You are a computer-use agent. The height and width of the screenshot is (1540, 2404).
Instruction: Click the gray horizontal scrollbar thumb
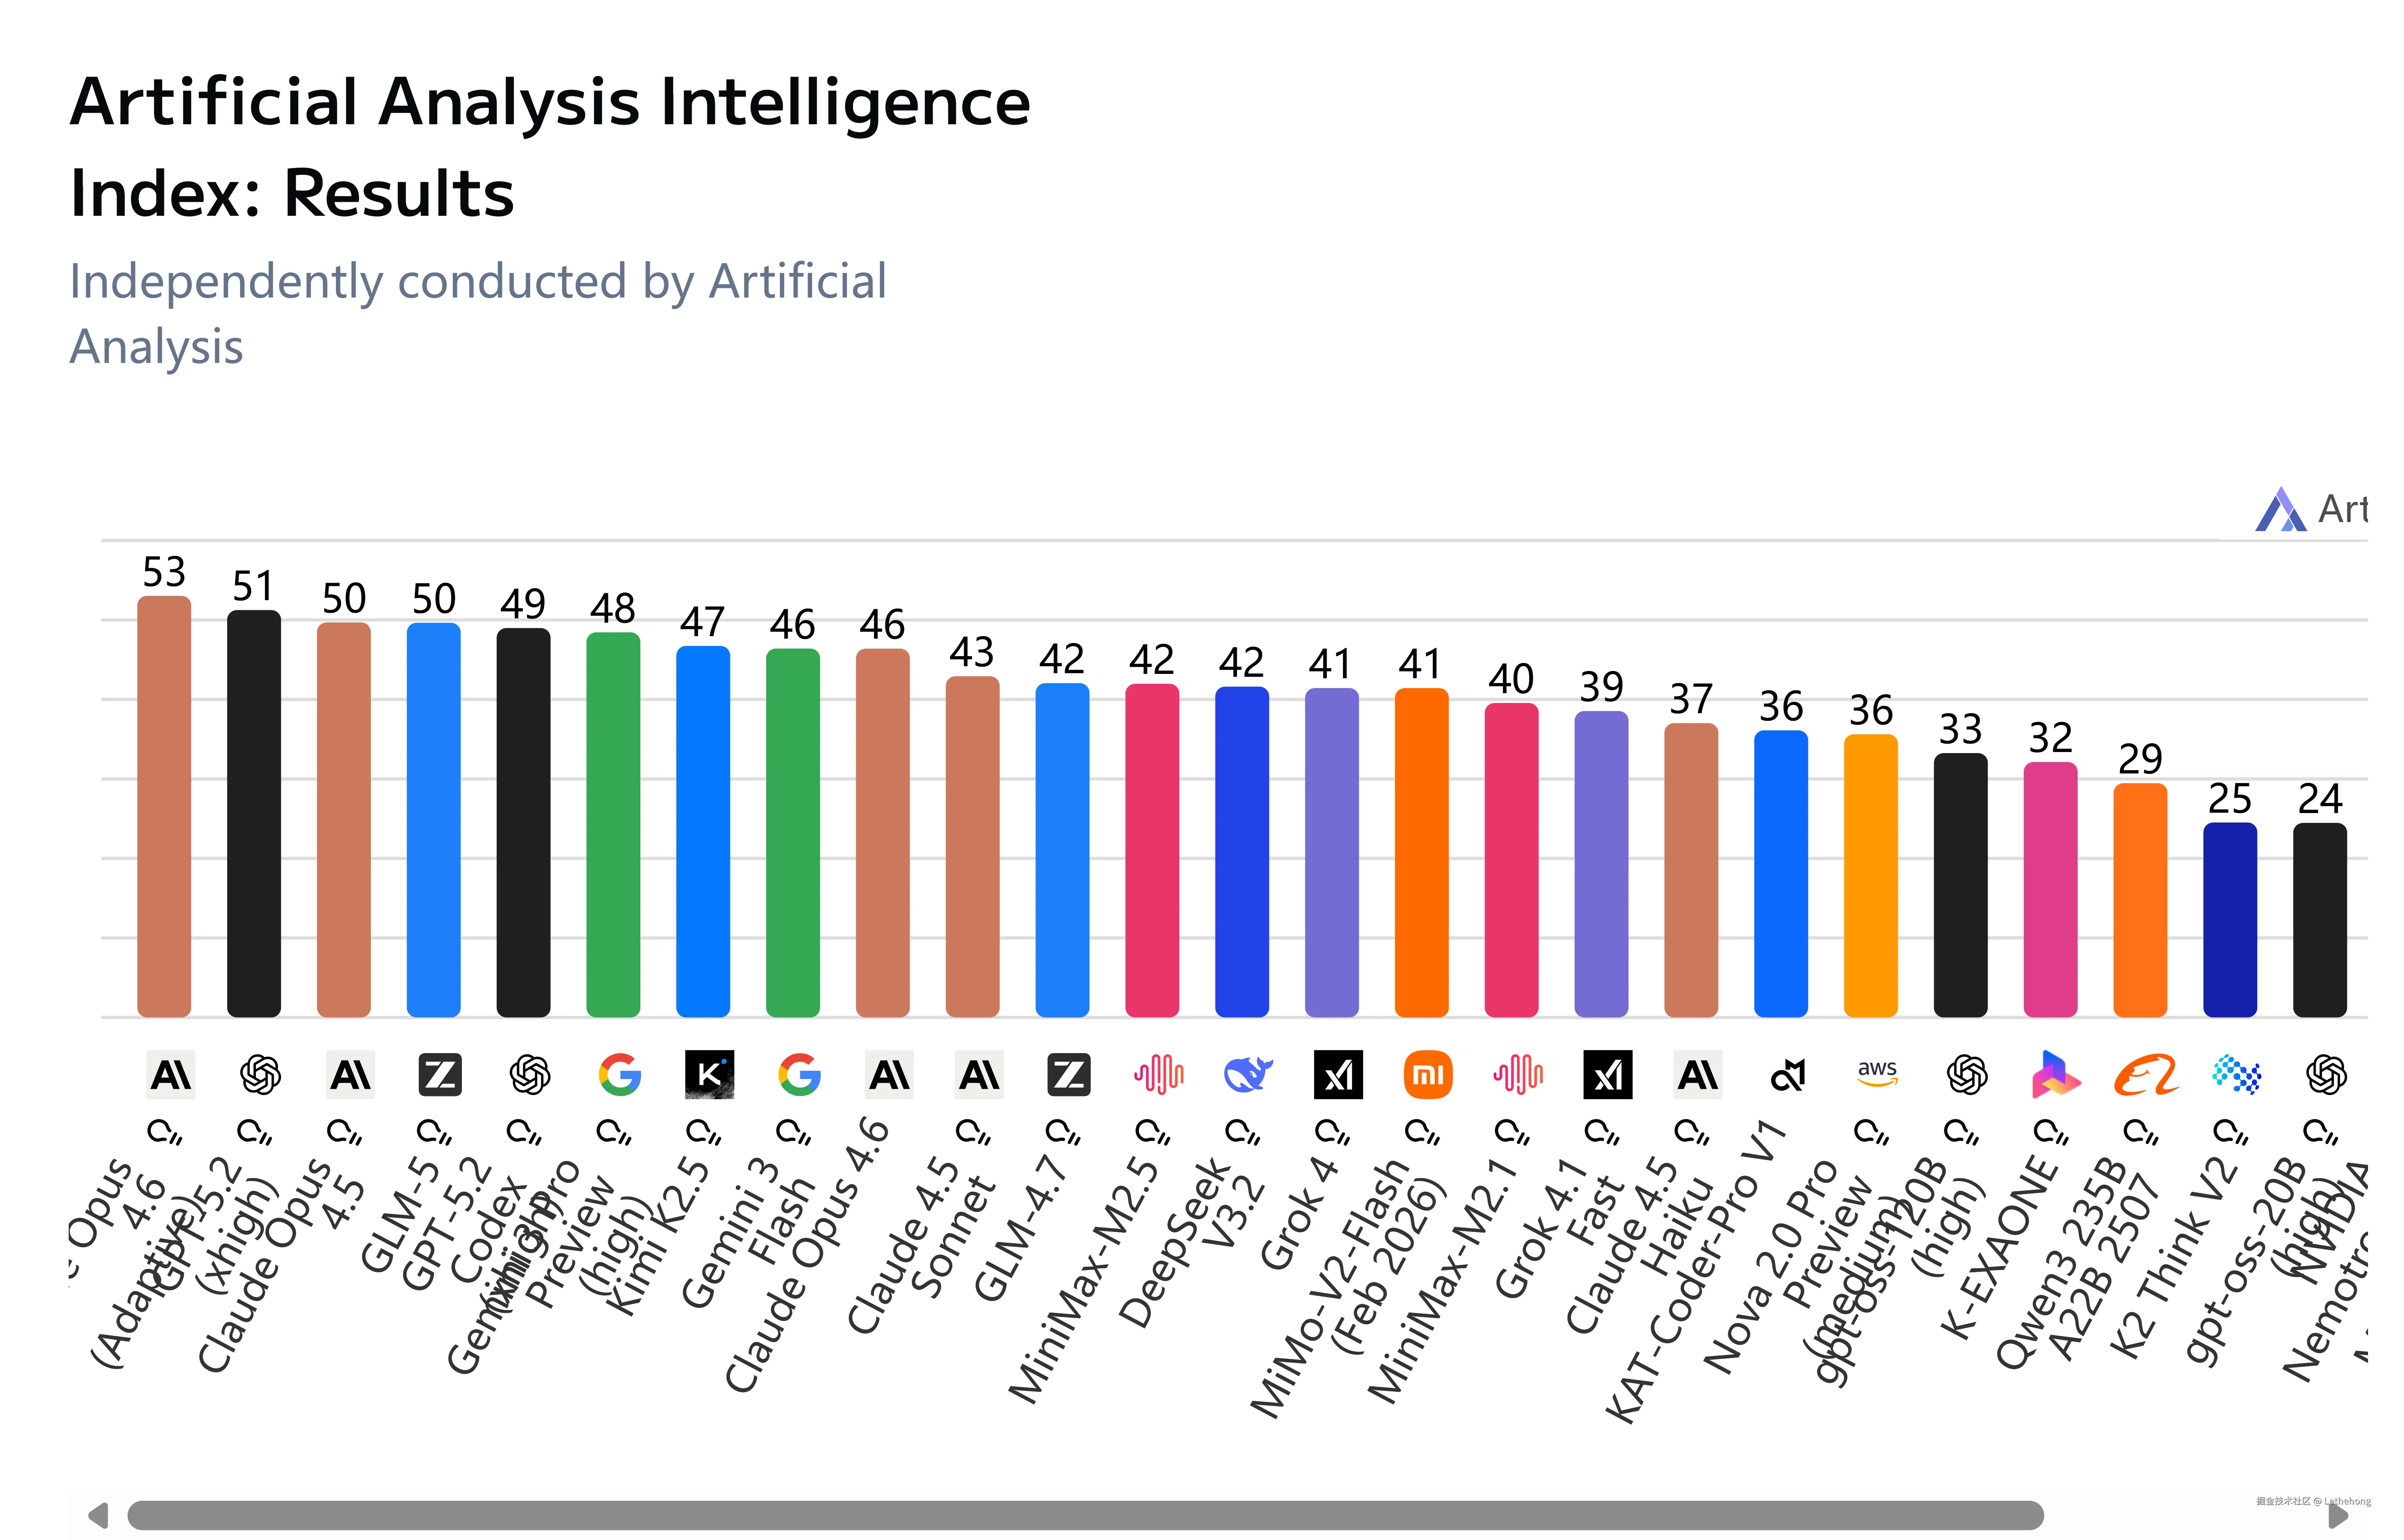1086,1515
